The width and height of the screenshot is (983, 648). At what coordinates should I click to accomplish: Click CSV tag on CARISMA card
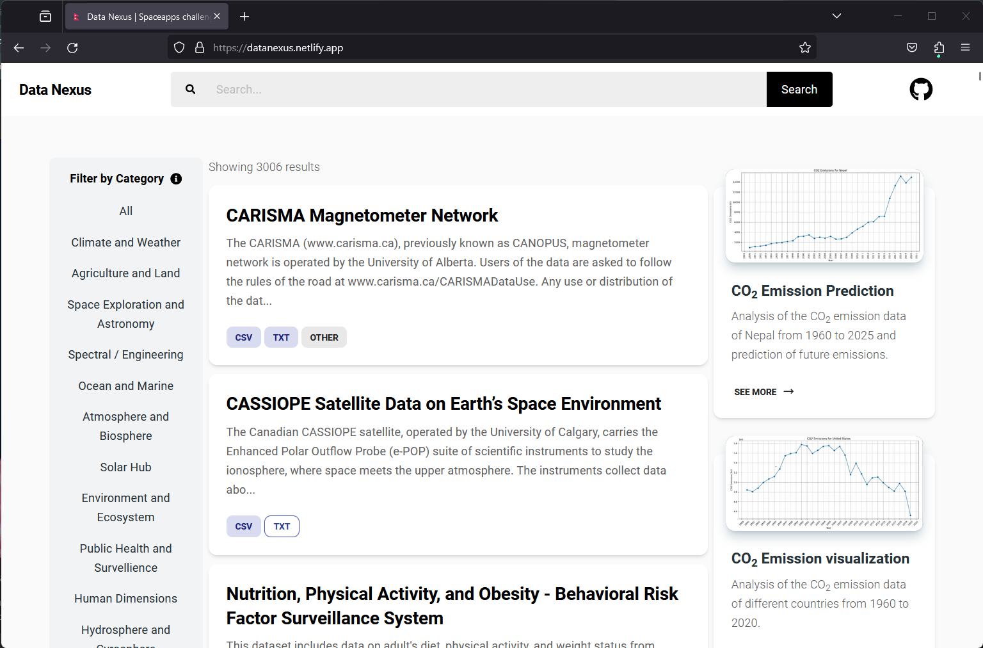pyautogui.click(x=244, y=337)
